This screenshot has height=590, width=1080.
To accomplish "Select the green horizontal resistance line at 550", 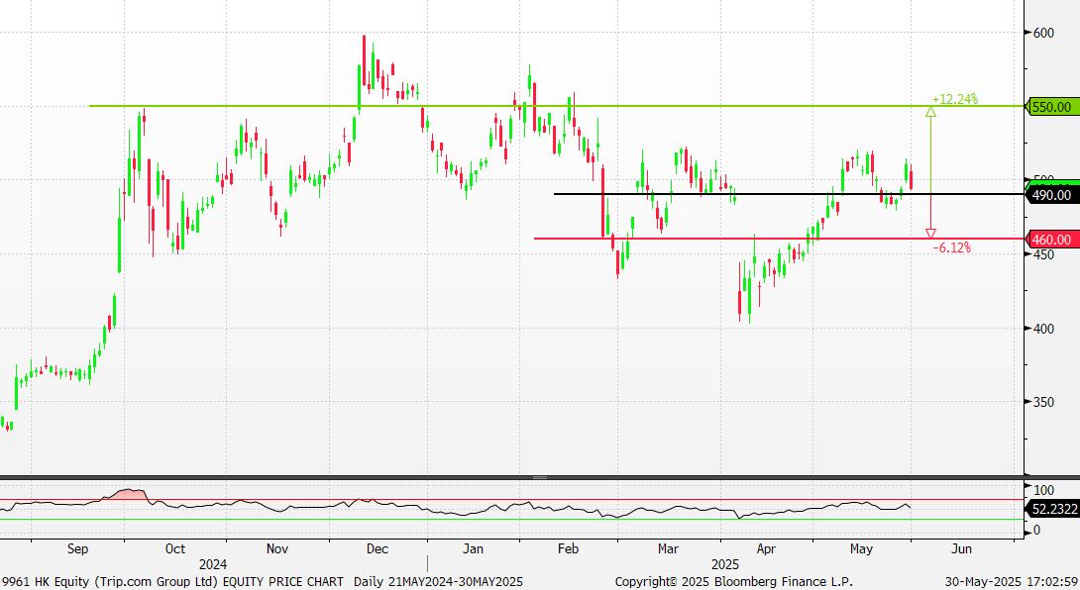I will point(557,106).
